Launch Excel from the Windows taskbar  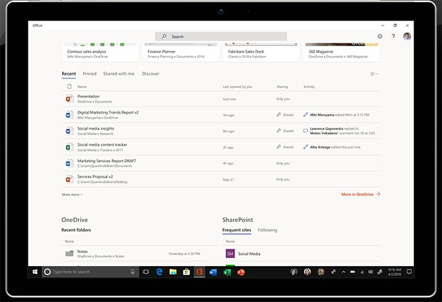pos(227,272)
